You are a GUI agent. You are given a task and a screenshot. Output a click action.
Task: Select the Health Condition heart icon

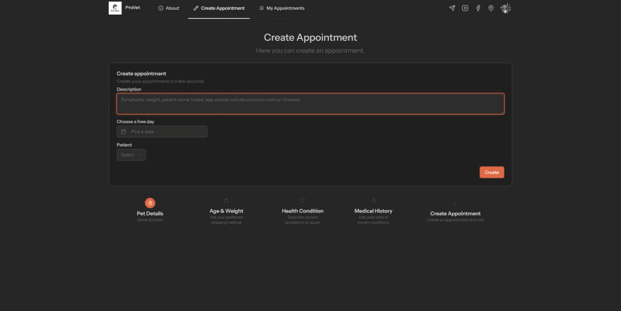coord(302,200)
